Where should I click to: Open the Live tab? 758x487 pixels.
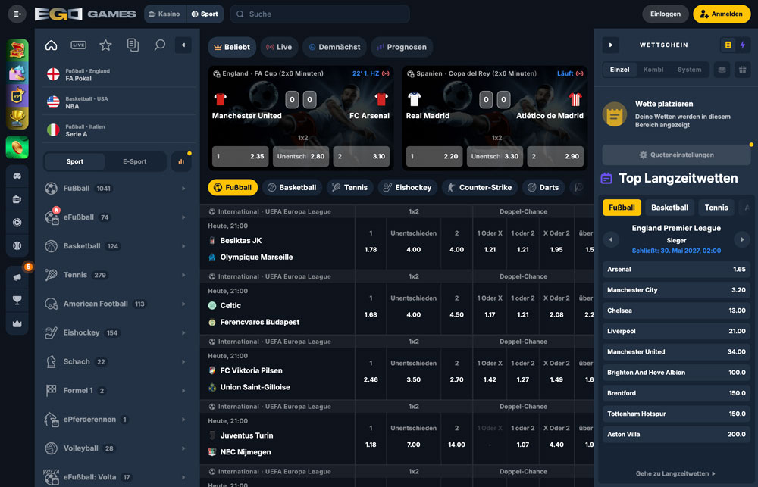(x=279, y=47)
